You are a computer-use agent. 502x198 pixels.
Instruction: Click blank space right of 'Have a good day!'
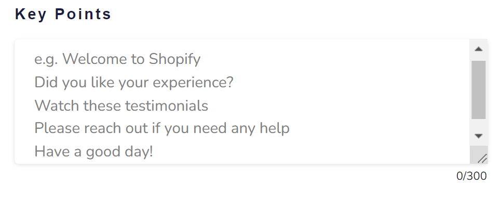(310, 152)
